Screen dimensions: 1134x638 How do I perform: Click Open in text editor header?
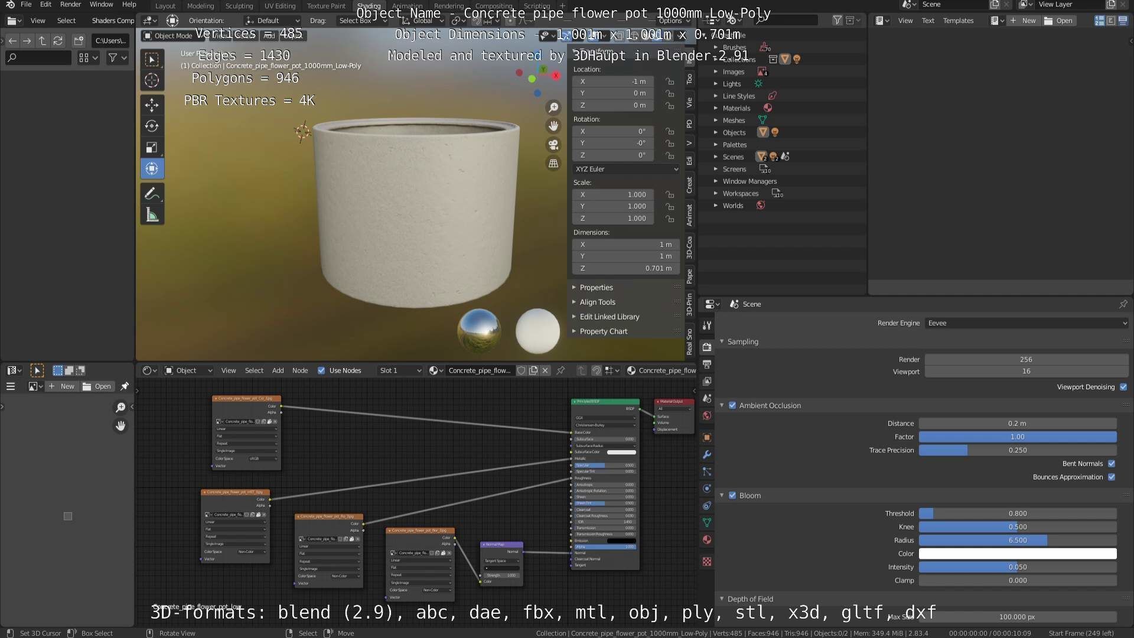point(1059,21)
